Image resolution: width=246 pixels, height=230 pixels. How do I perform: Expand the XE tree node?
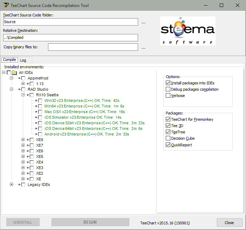pos(23,179)
